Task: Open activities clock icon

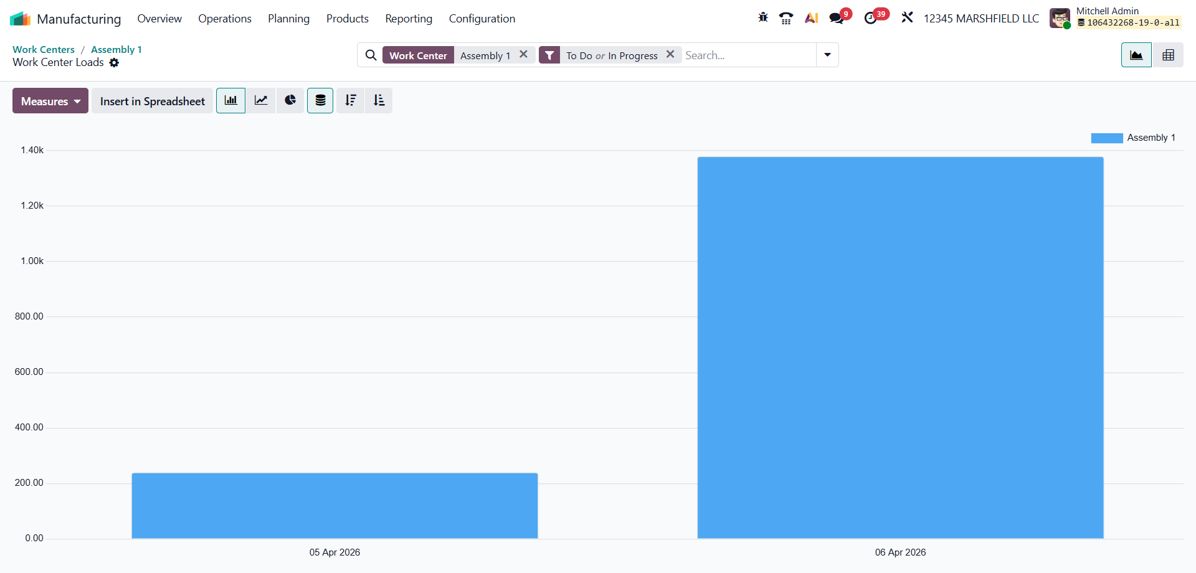Action: [871, 18]
